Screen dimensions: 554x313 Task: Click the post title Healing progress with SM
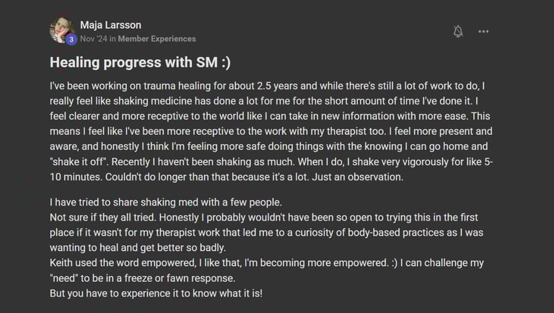[x=140, y=63]
